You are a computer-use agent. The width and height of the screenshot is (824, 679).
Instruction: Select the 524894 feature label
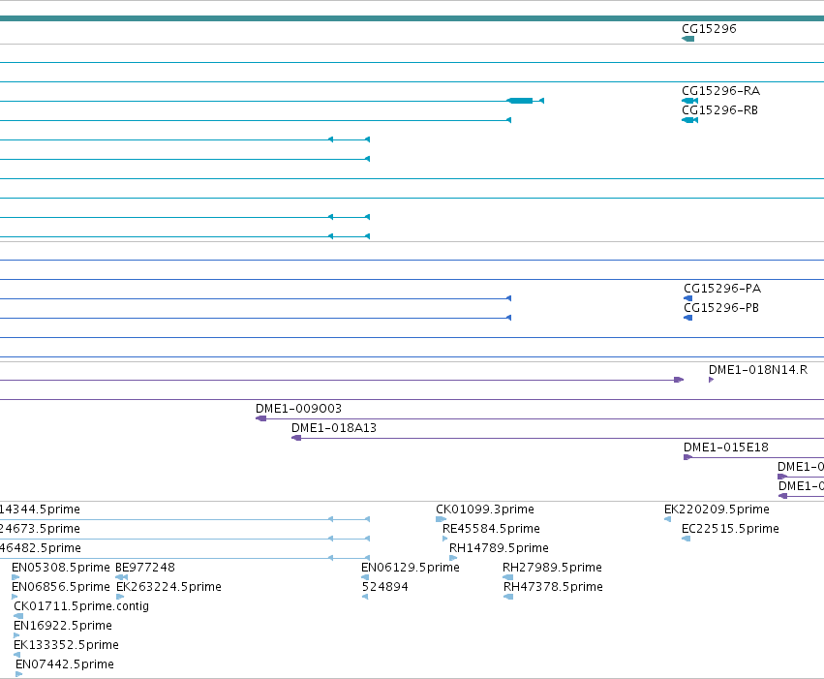point(385,588)
